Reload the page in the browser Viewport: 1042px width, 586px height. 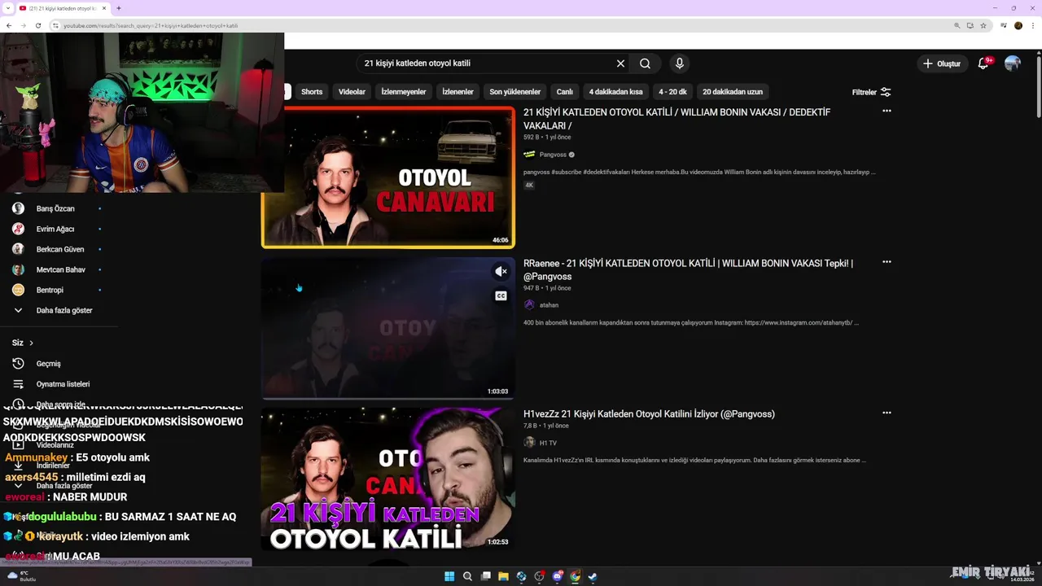(38, 25)
